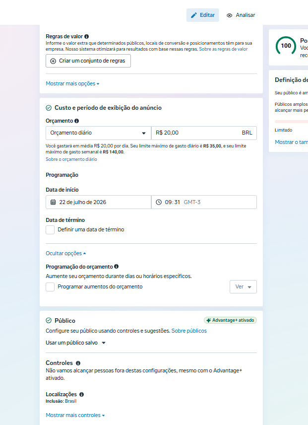Open Sobre o orçamento diário link
Viewport: 308px width, 425px height.
point(71,159)
